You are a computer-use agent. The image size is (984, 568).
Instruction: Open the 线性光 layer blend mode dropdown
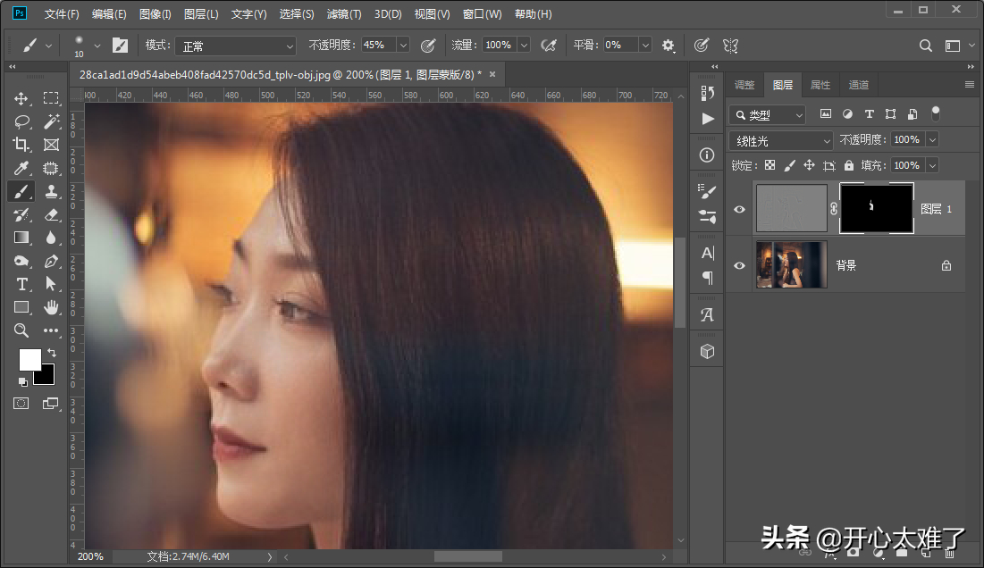point(781,140)
